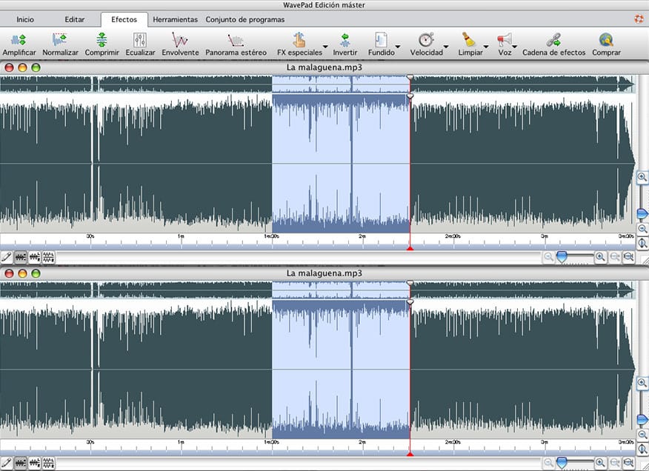Toggle second waveform view button in upper window

point(34,257)
